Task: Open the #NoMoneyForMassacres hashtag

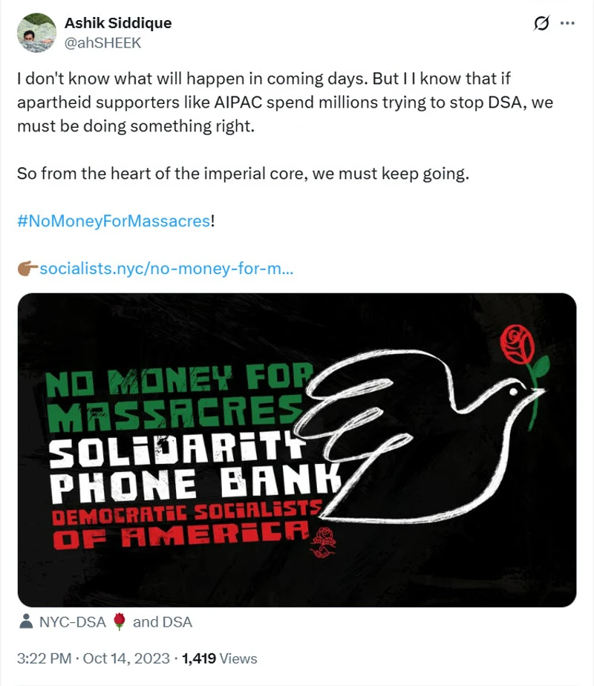Action: pyautogui.click(x=114, y=221)
